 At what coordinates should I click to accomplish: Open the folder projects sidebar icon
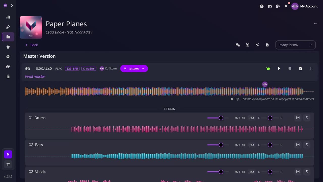pyautogui.click(x=8, y=37)
